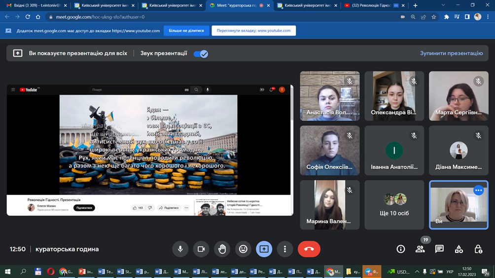The image size is (495, 278).
Task: Mute microphone in Meet control bar
Action: [180, 249]
